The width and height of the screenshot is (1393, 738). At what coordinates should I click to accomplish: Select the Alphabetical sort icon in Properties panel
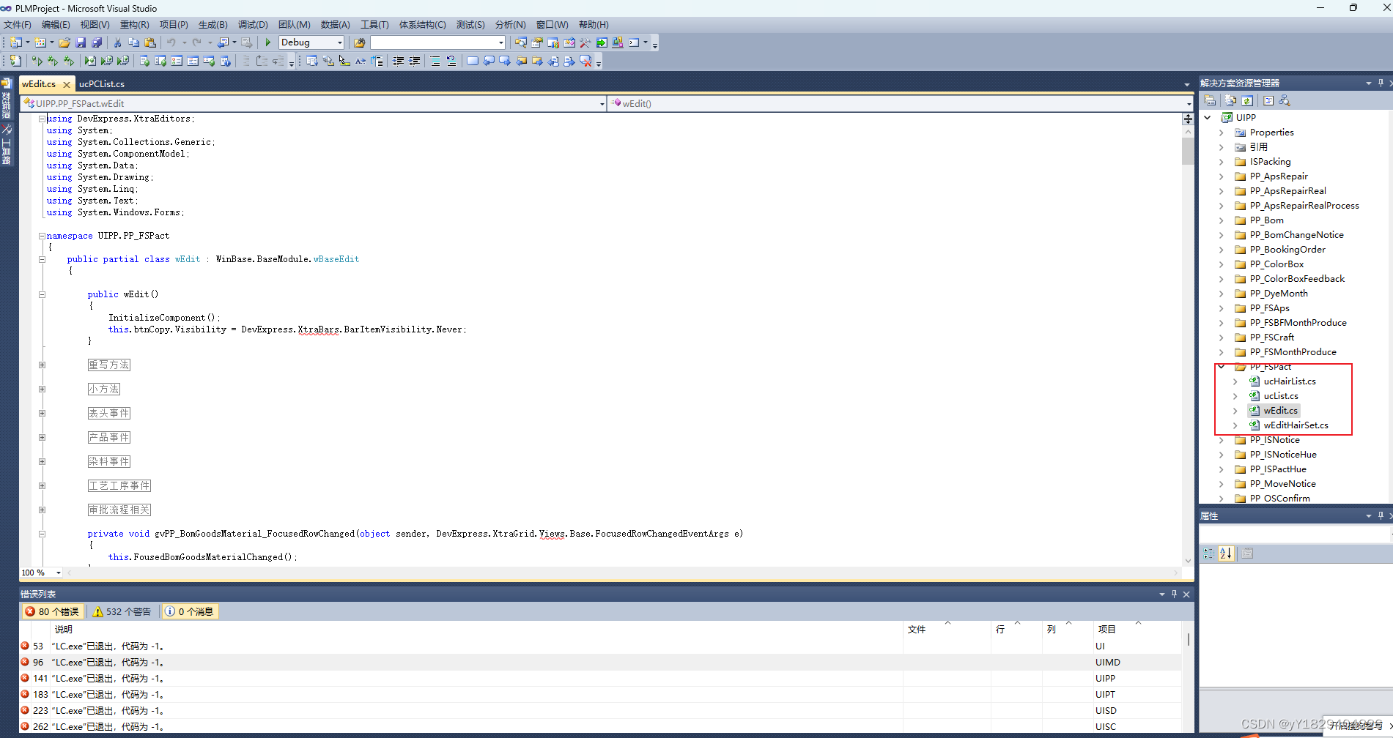1226,553
